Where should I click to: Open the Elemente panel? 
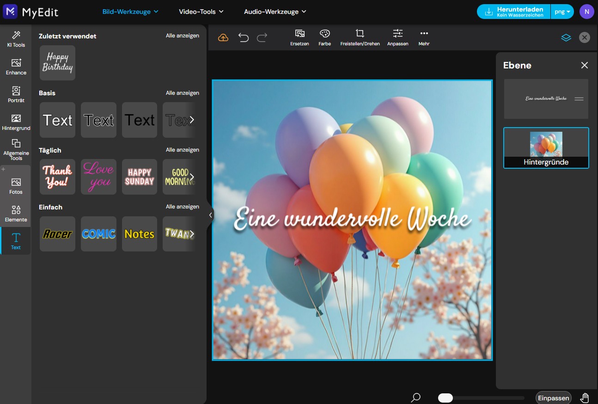[16, 214]
